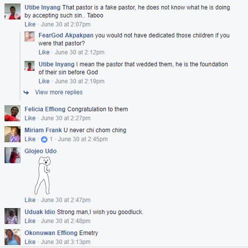Click the blue thumbs-up reaction icon on Miriam Frank's comment
Viewport: 248px width, 248px height.
click(x=44, y=139)
